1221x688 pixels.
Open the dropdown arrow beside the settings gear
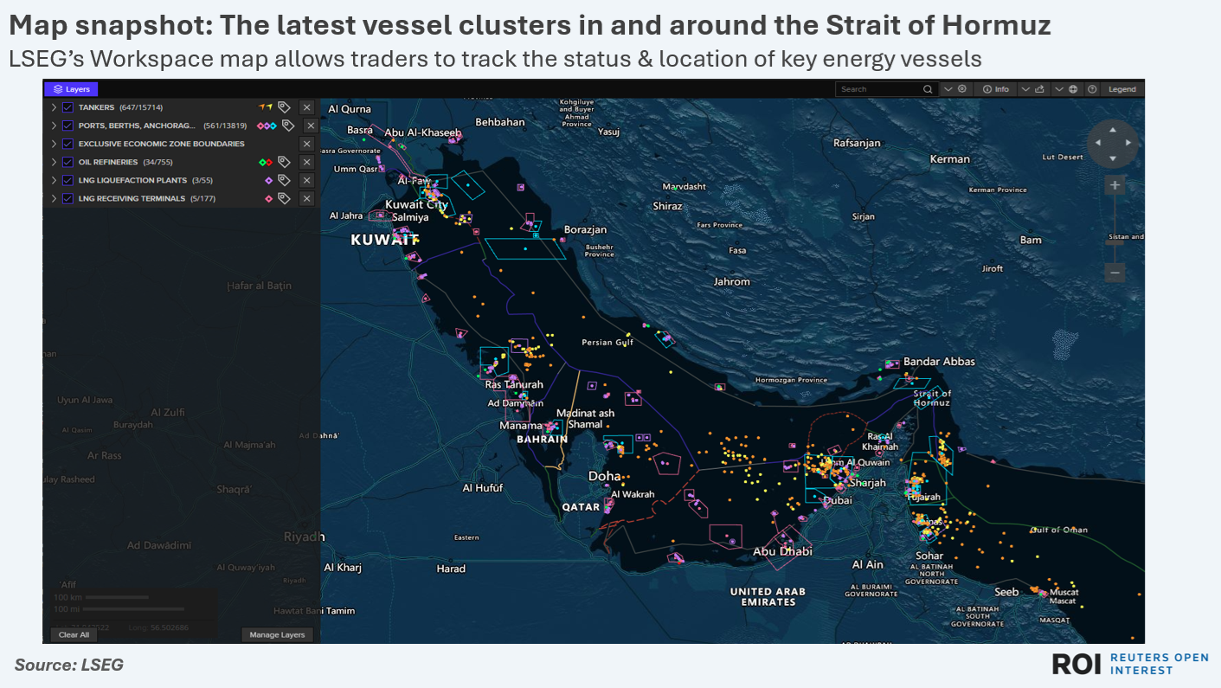point(948,89)
